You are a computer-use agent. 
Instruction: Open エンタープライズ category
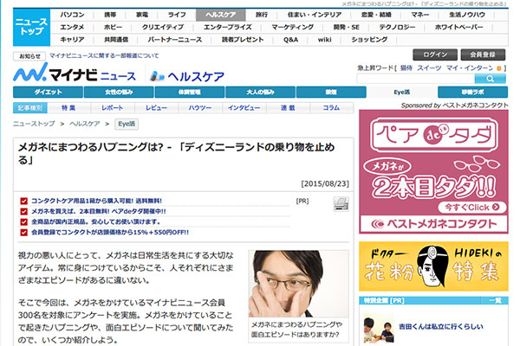(x=227, y=27)
